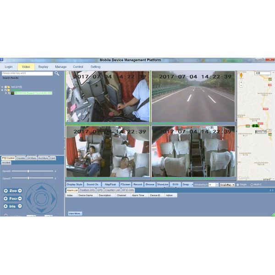Viewport: 275px width, 275px height.
Task: Click the Sound On button
Action: coord(93,184)
